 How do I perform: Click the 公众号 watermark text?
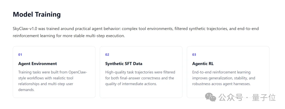(231, 98)
